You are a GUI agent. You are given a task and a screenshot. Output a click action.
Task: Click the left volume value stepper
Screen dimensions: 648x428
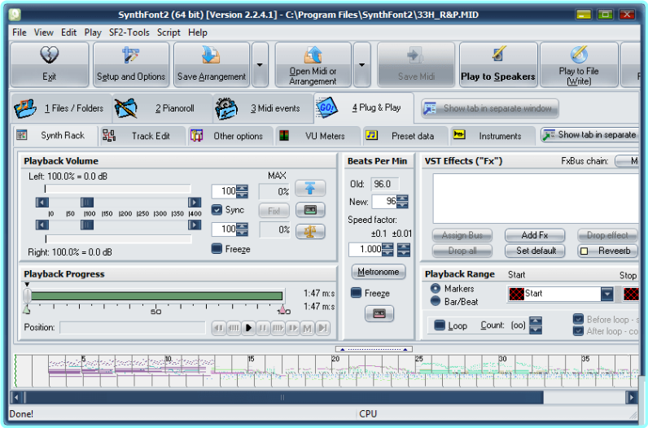pyautogui.click(x=242, y=191)
